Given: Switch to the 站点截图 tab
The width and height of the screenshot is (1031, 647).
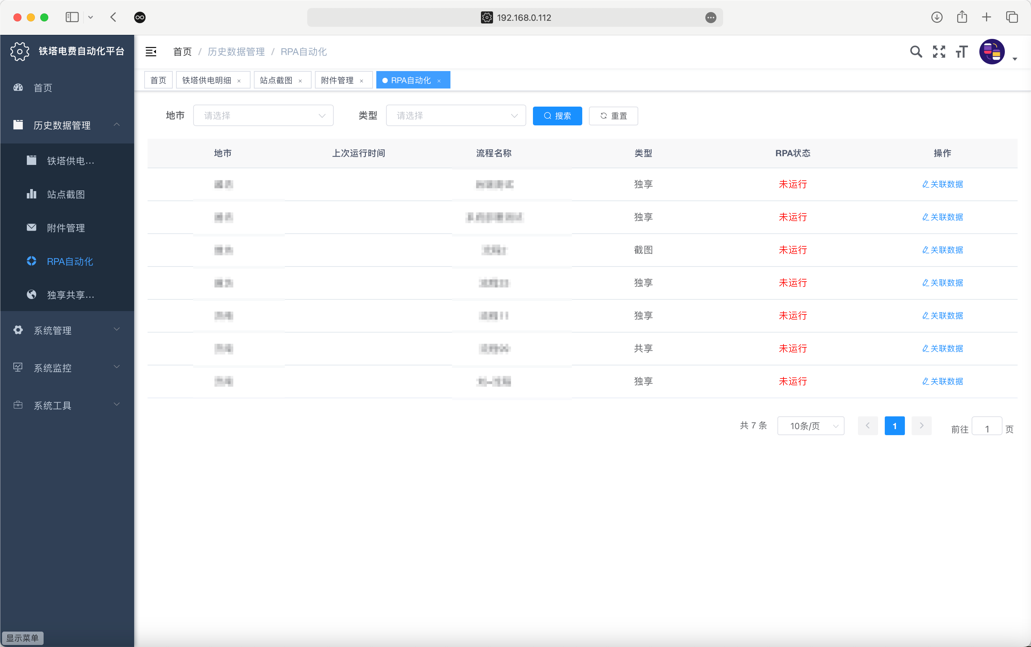Looking at the screenshot, I should pos(276,80).
